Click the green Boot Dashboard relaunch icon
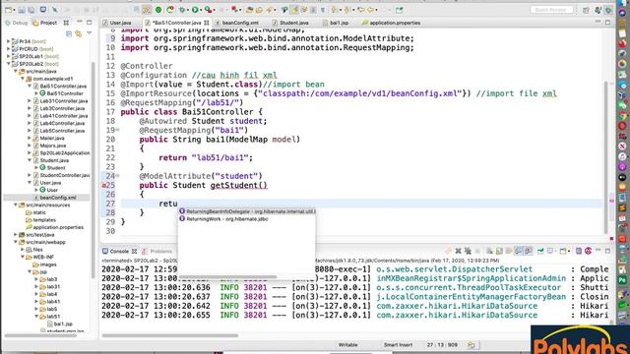 click(x=170, y=10)
